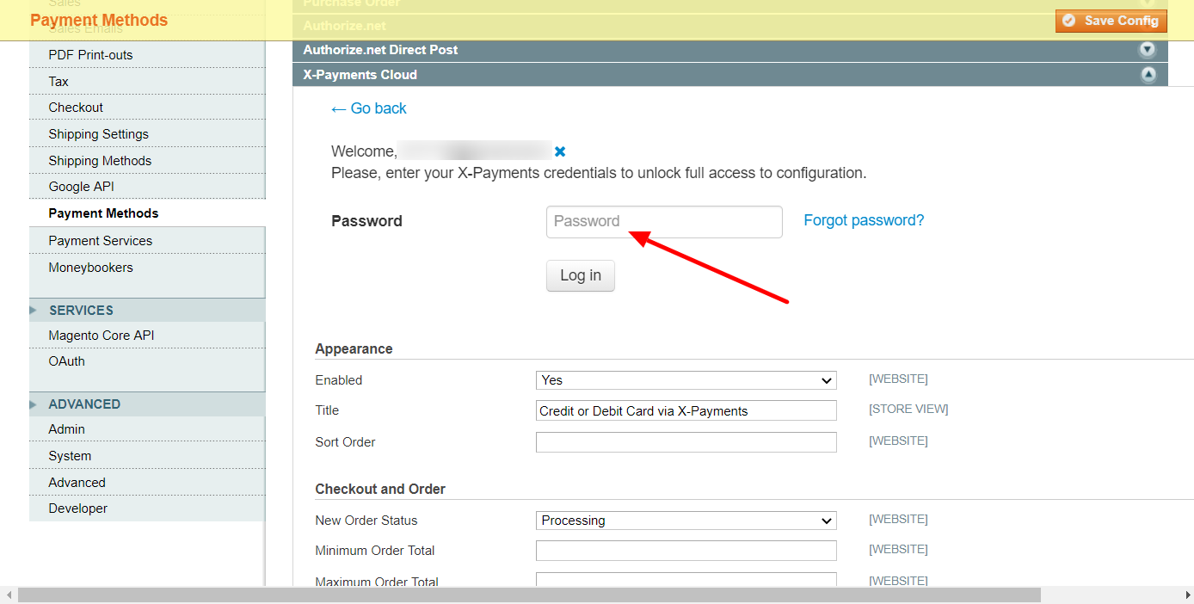Expand the Authorize.net Direct Post section
The width and height of the screenshot is (1194, 604).
(729, 50)
